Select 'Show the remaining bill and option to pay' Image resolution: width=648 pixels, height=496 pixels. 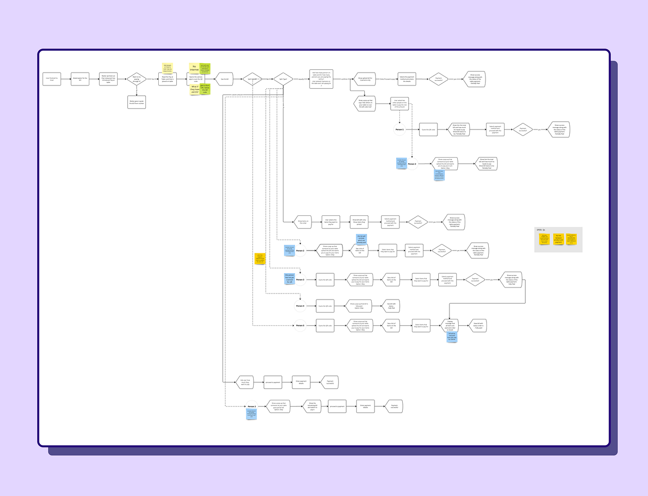pyautogui.click(x=312, y=406)
